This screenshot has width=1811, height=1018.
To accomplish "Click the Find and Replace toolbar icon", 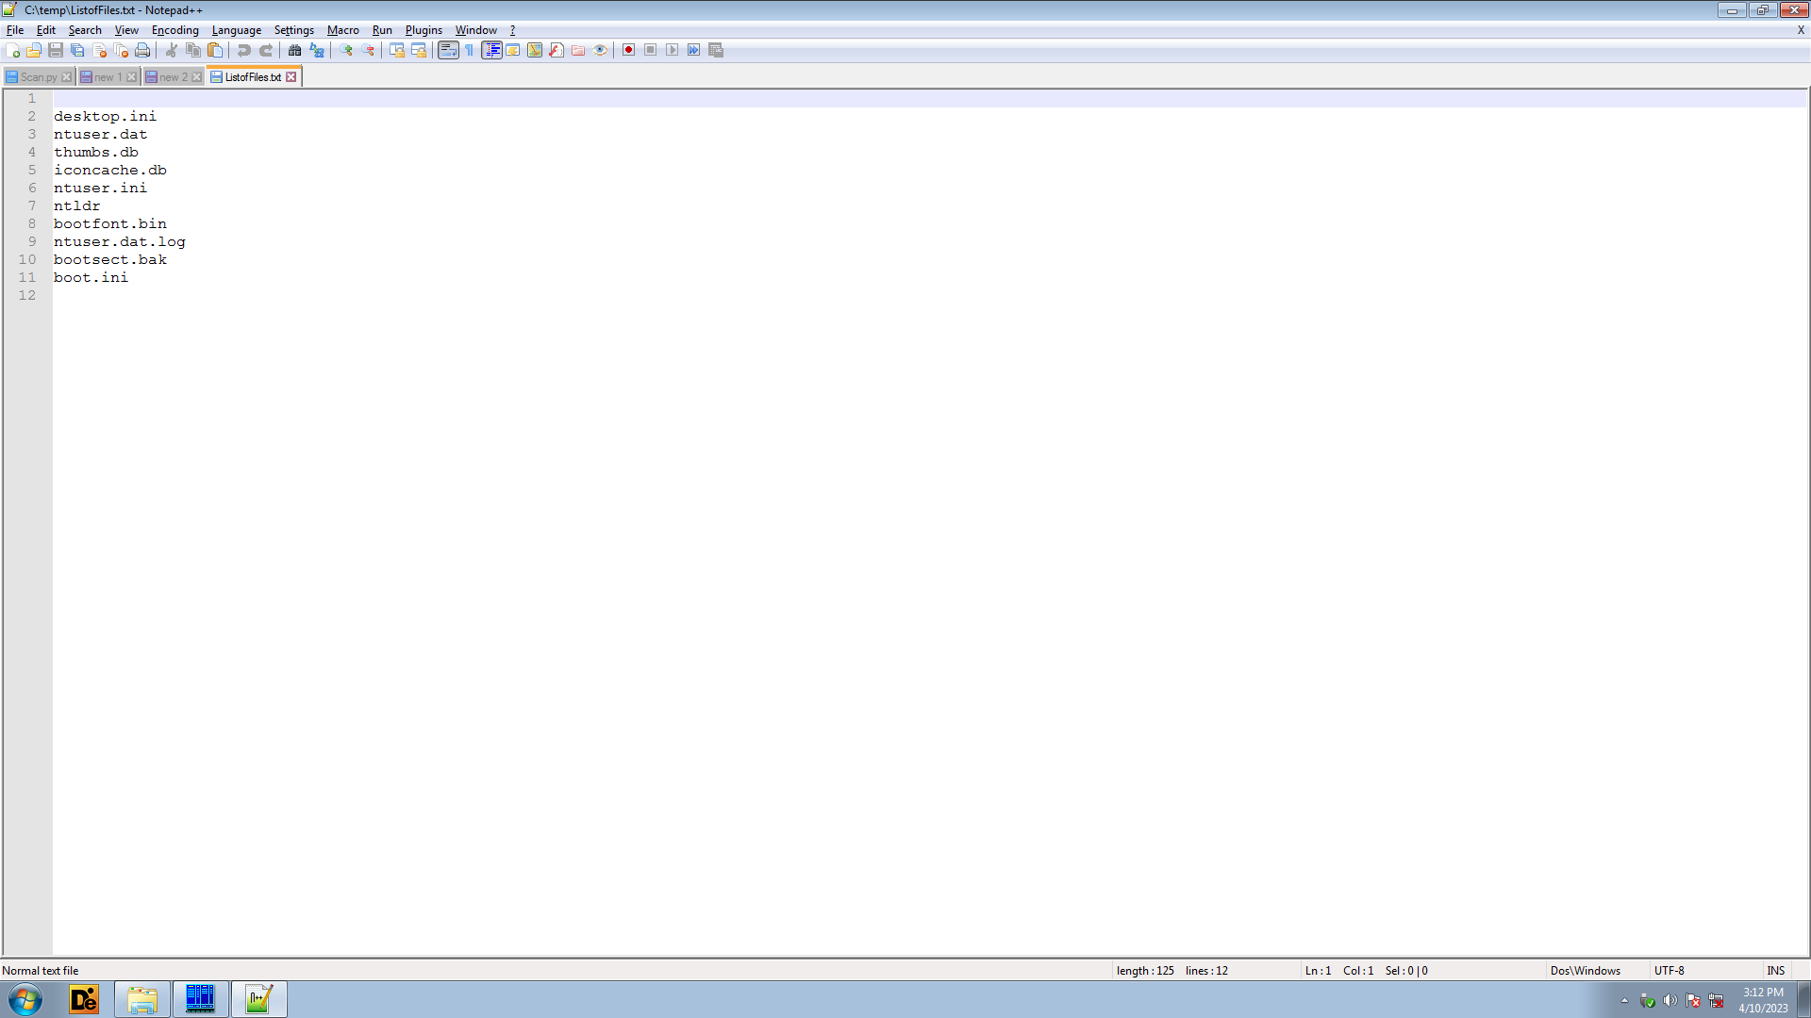I will click(x=317, y=50).
